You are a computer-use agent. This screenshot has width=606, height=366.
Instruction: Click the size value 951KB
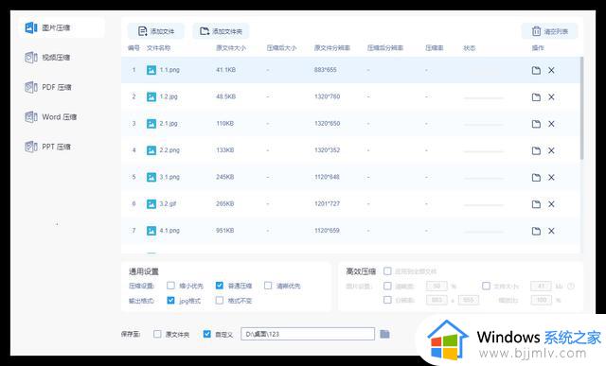(x=225, y=231)
